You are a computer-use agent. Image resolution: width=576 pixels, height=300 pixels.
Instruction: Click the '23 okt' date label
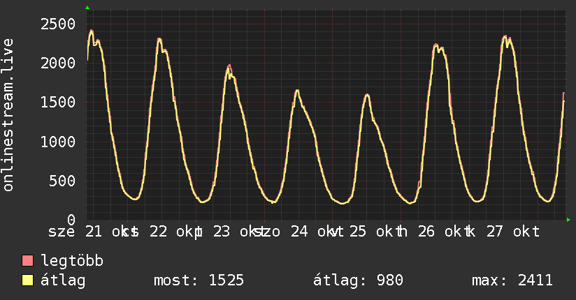239,232
